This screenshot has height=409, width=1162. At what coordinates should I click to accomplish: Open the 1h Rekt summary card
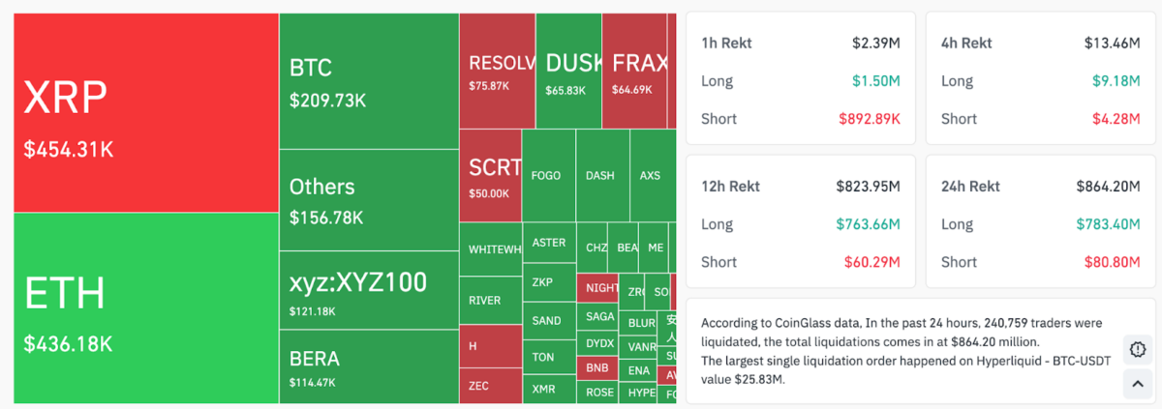[800, 79]
